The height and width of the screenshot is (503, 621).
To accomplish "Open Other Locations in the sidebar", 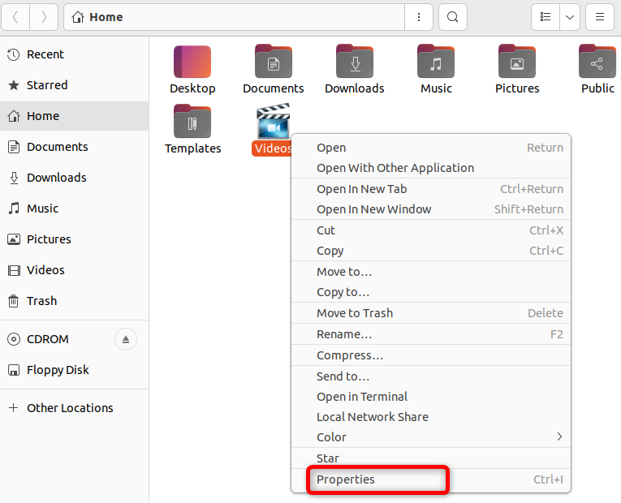I will pyautogui.click(x=75, y=408).
